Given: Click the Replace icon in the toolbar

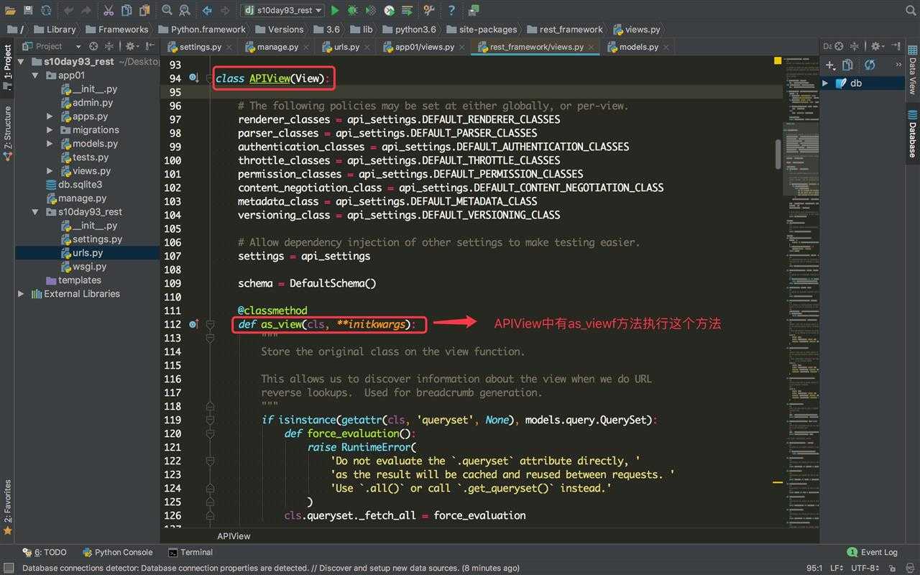Looking at the screenshot, I should coord(185,10).
